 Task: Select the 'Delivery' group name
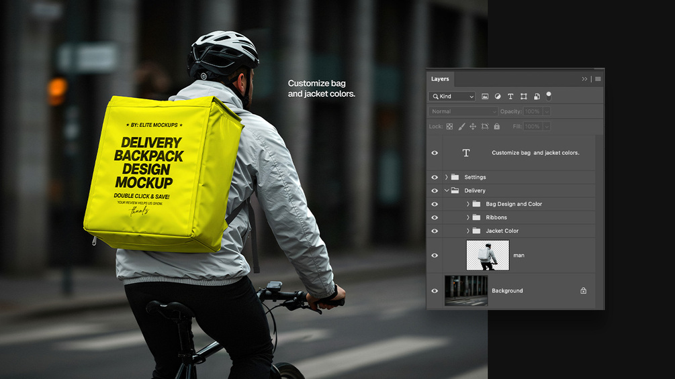point(475,191)
